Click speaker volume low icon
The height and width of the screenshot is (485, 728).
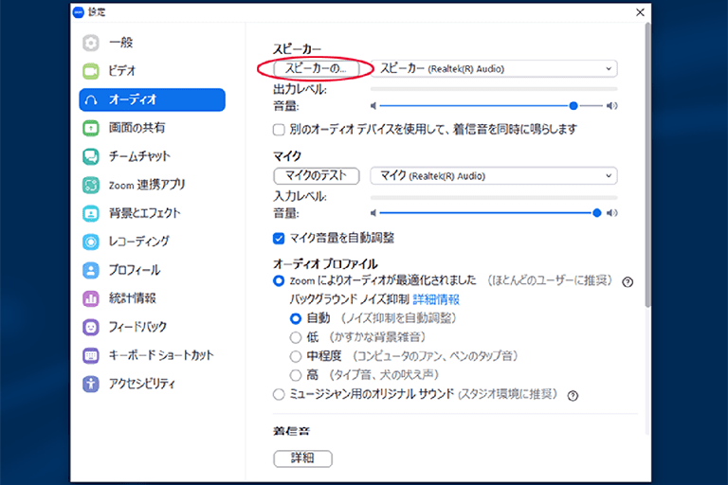(373, 106)
